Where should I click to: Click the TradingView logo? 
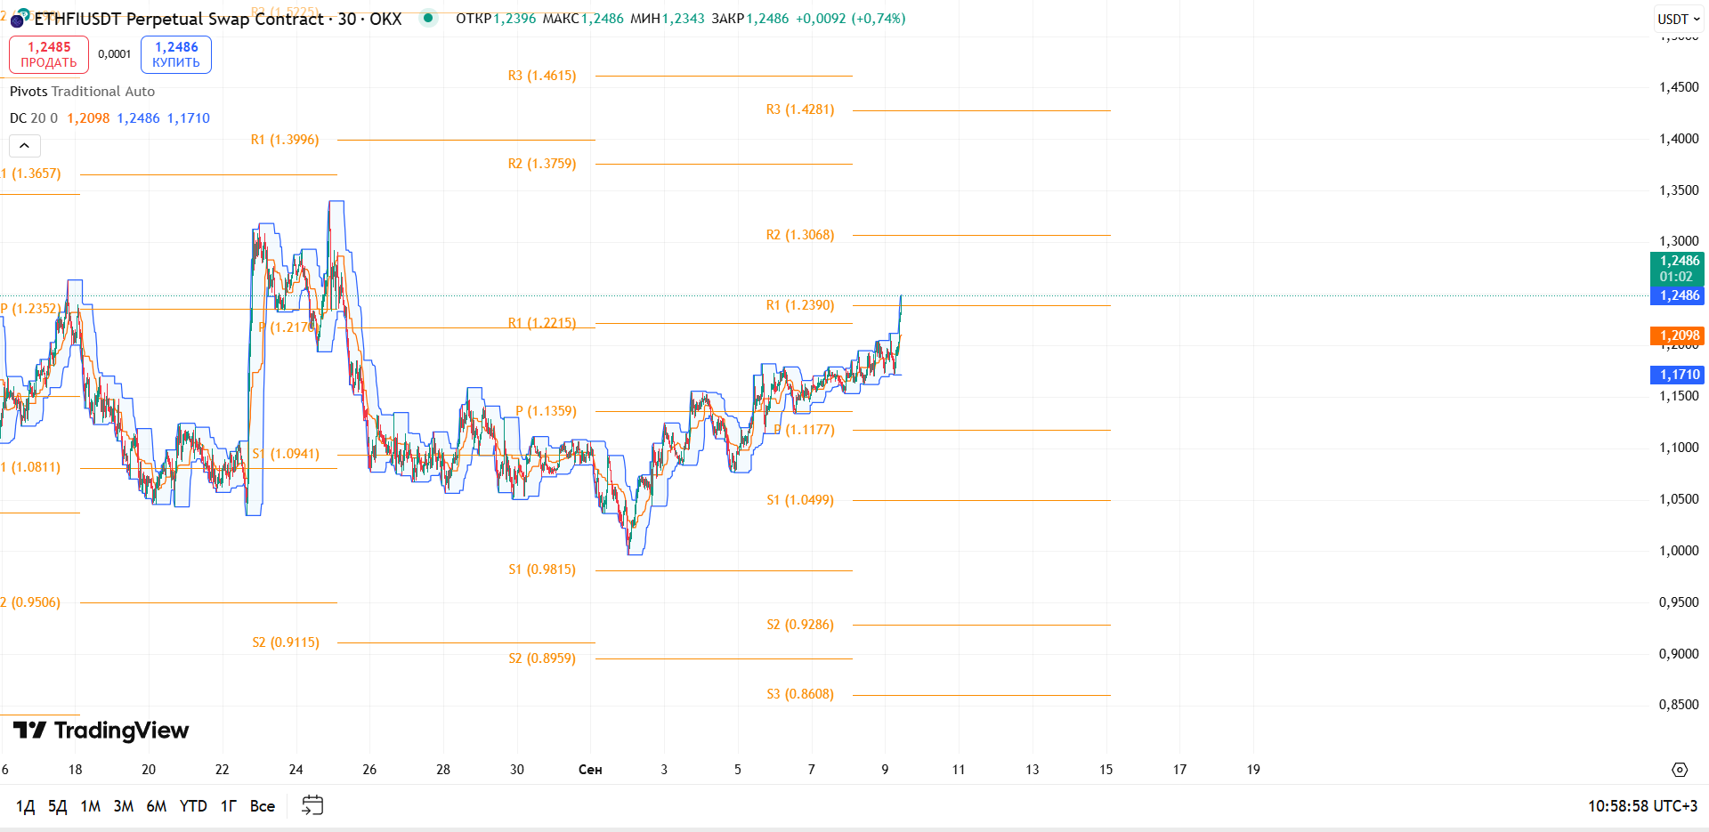(101, 731)
